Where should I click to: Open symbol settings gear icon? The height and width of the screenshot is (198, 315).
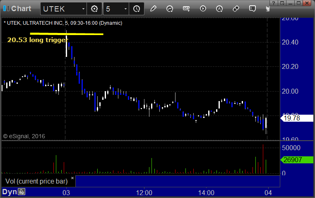click(94, 9)
